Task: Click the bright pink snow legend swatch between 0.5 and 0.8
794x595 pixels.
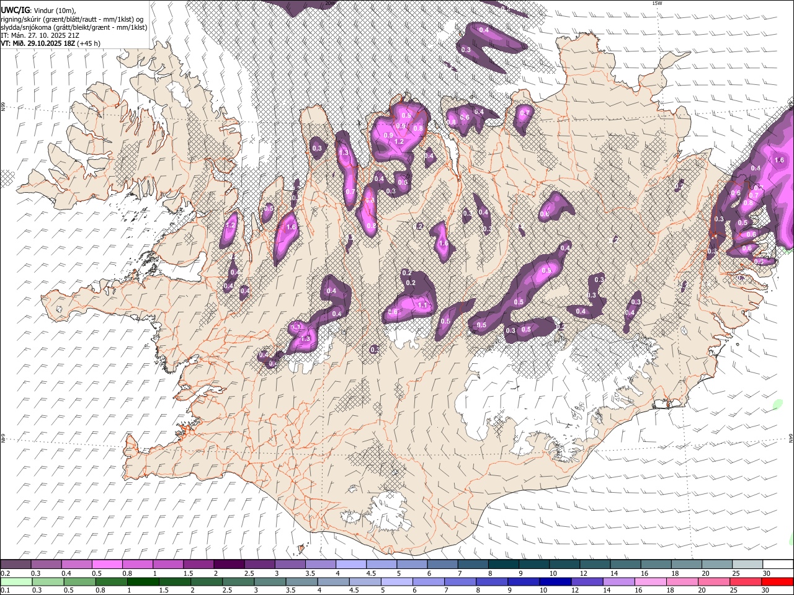Action: (107, 565)
